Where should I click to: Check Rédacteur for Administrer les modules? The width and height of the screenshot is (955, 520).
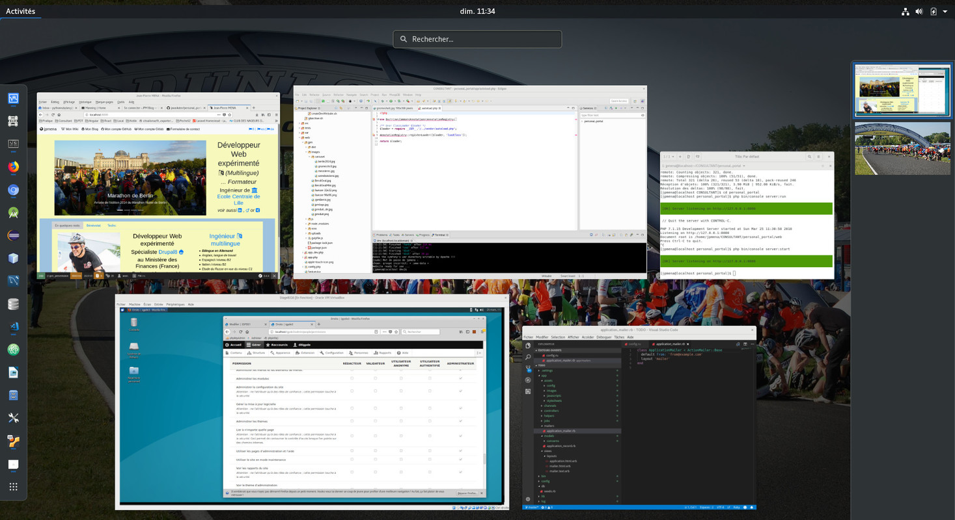pos(352,378)
